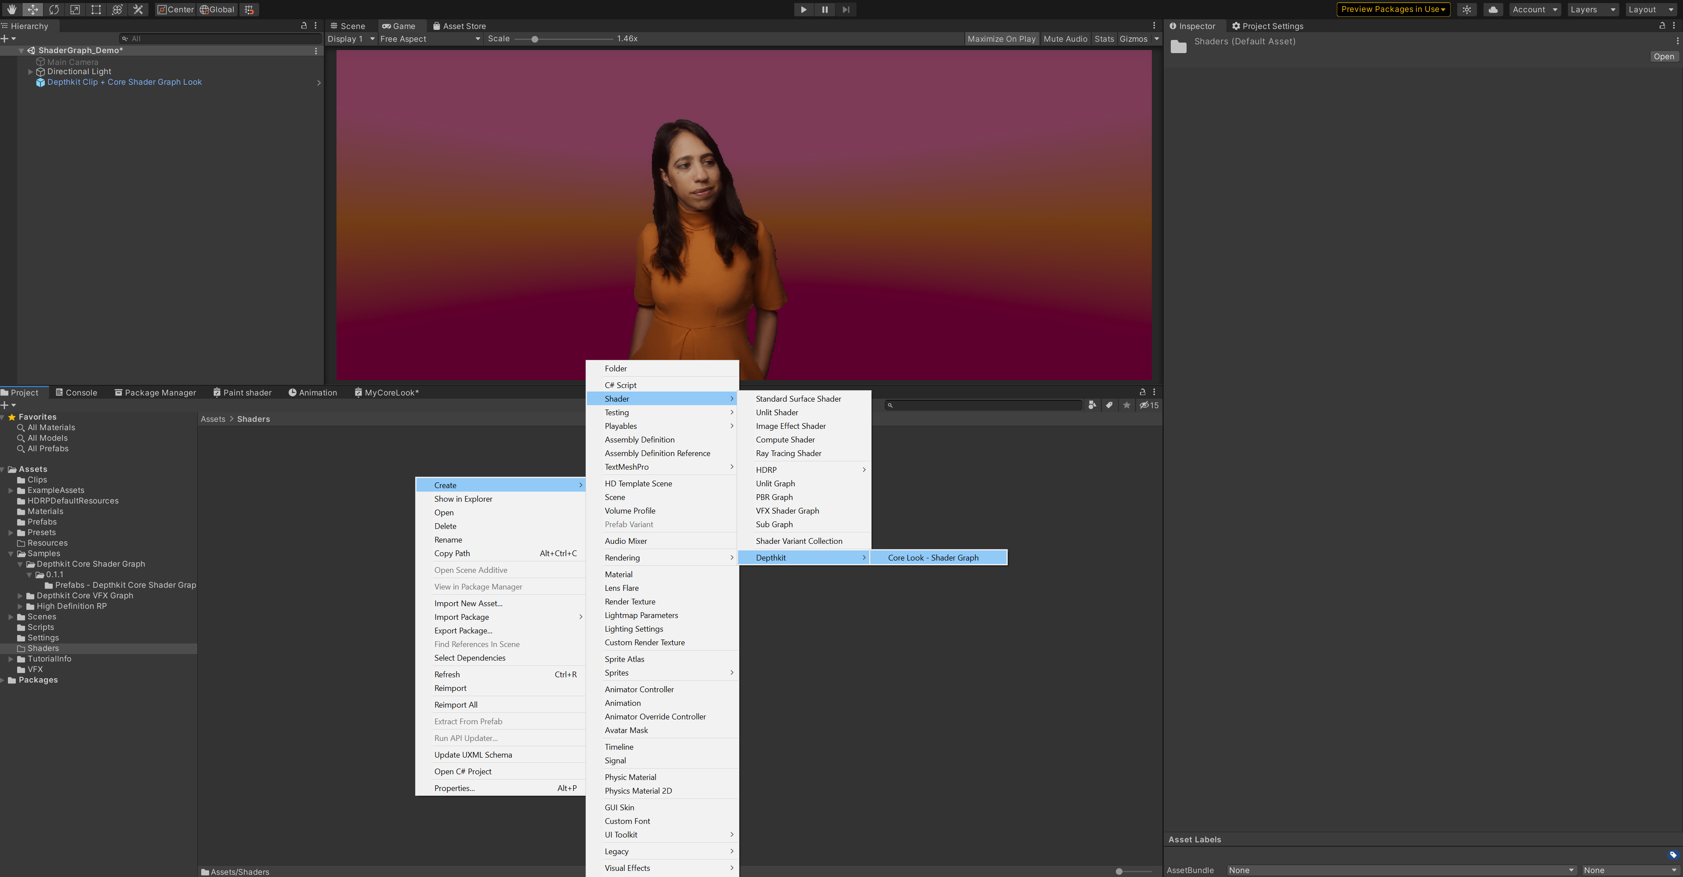Toggle hidden packages visibility (15)
This screenshot has height=877, width=1683.
click(1149, 405)
